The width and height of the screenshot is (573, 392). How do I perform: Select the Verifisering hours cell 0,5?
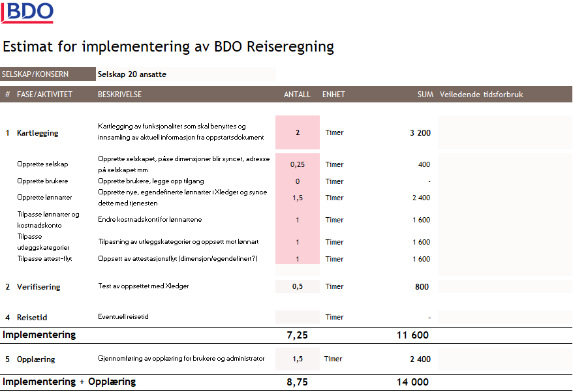click(x=298, y=286)
